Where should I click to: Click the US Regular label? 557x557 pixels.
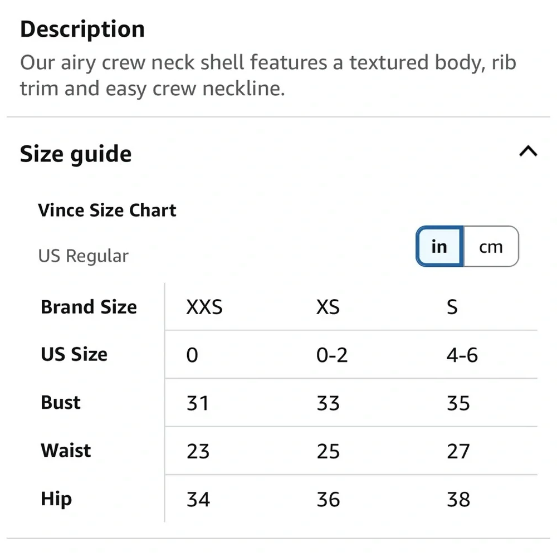pos(83,256)
